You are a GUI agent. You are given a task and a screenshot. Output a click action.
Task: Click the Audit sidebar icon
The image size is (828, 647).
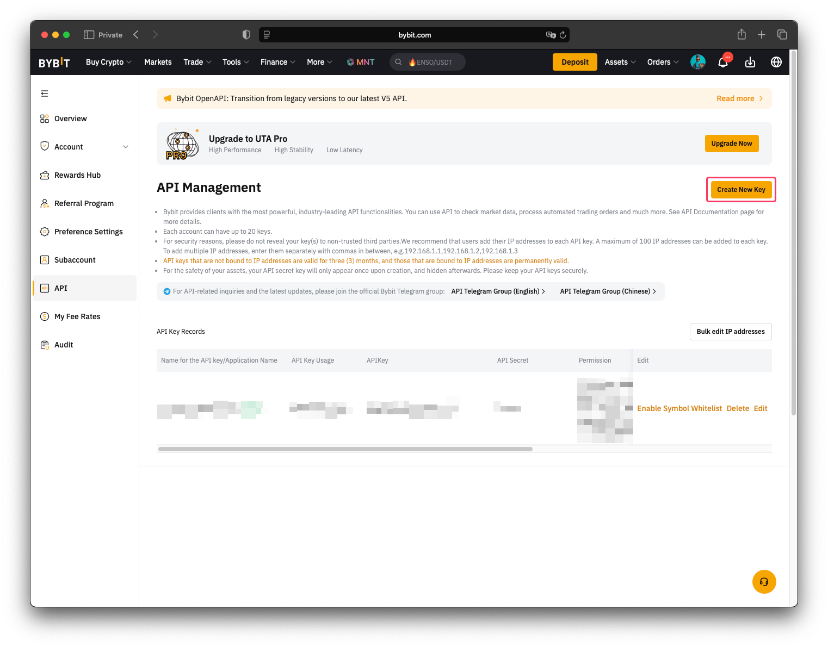click(x=45, y=344)
